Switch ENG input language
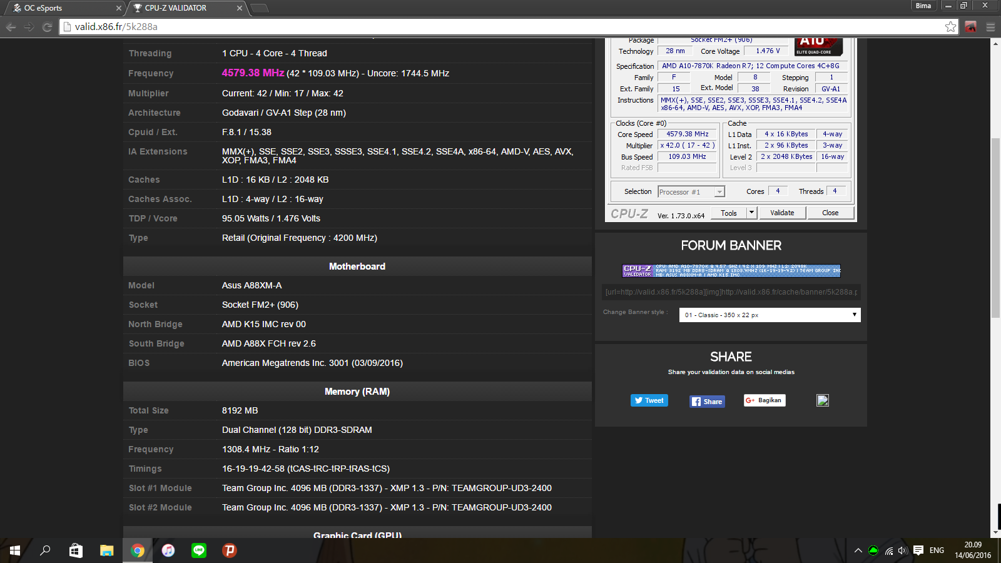 pyautogui.click(x=937, y=550)
